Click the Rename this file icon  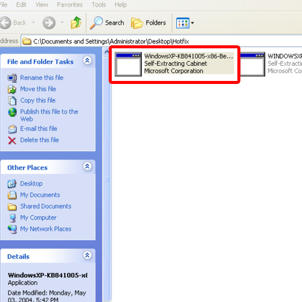tap(12, 78)
